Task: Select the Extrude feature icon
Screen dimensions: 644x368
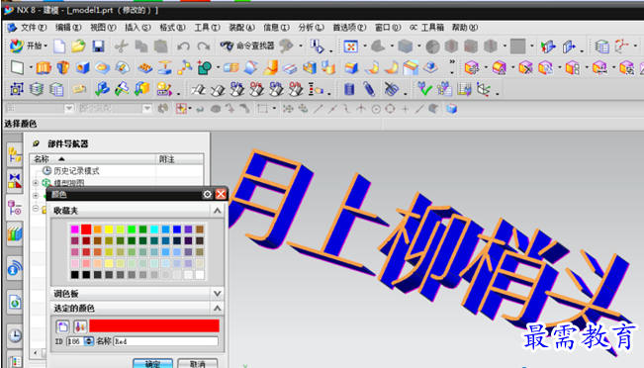Action: pyautogui.click(x=44, y=67)
